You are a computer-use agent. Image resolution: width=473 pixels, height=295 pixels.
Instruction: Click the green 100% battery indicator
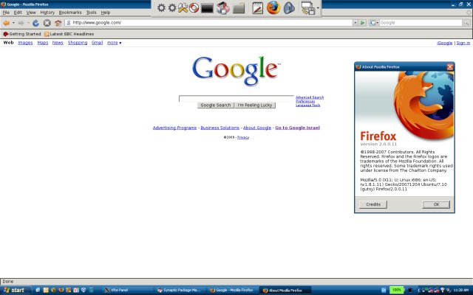(x=396, y=290)
